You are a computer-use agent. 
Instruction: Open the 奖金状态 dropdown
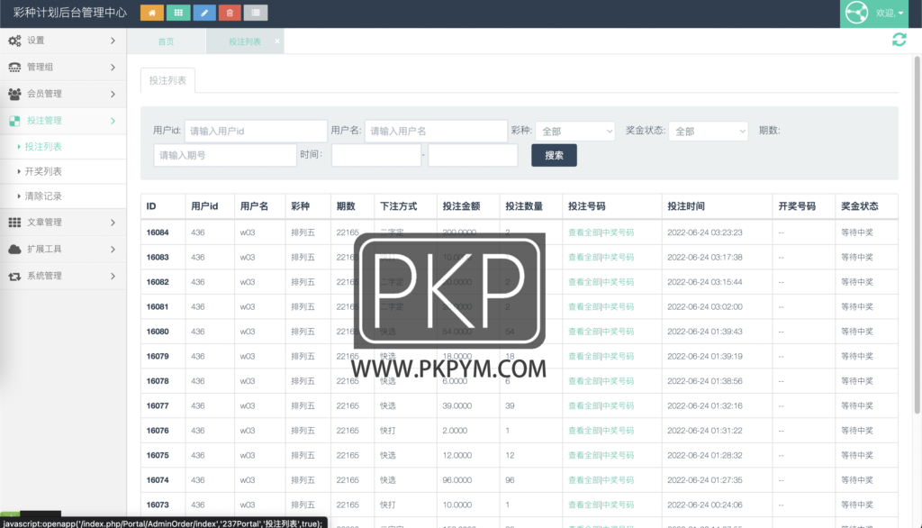coord(708,132)
